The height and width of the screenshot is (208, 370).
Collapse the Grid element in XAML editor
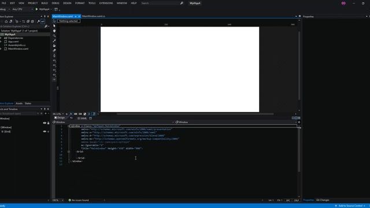click(69, 151)
